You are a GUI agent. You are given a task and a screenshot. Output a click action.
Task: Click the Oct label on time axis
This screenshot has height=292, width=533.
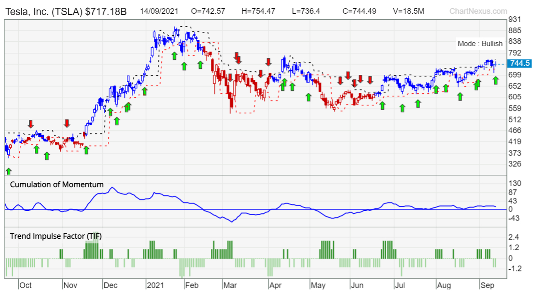pyautogui.click(x=25, y=285)
